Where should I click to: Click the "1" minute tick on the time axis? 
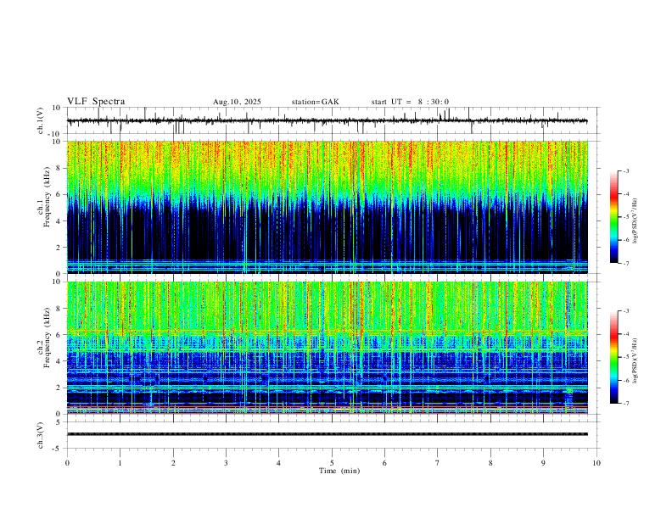[x=120, y=463]
